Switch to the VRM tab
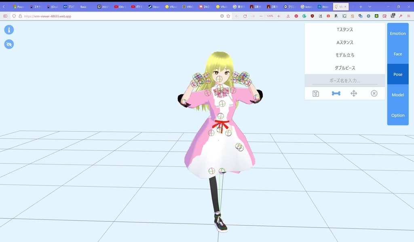Viewport: 414px width, 242px height. [x=188, y=6]
